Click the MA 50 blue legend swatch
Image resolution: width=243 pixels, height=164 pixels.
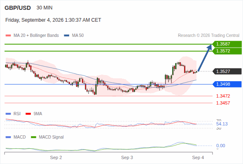(x=67, y=36)
